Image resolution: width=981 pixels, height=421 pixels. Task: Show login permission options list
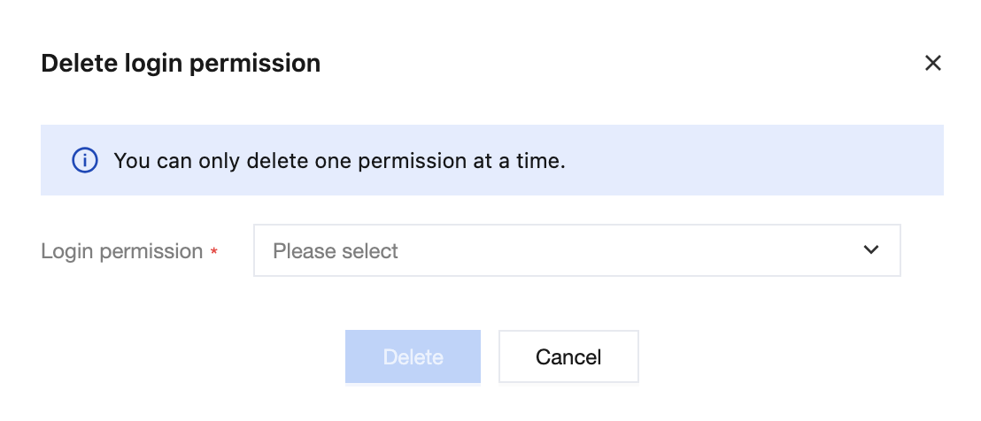click(576, 250)
